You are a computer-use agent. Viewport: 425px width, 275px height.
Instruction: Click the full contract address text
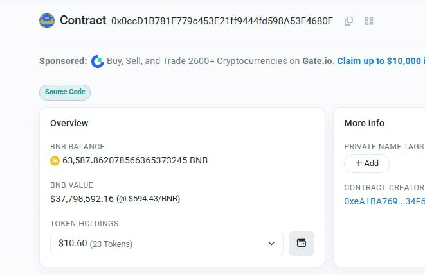click(222, 21)
